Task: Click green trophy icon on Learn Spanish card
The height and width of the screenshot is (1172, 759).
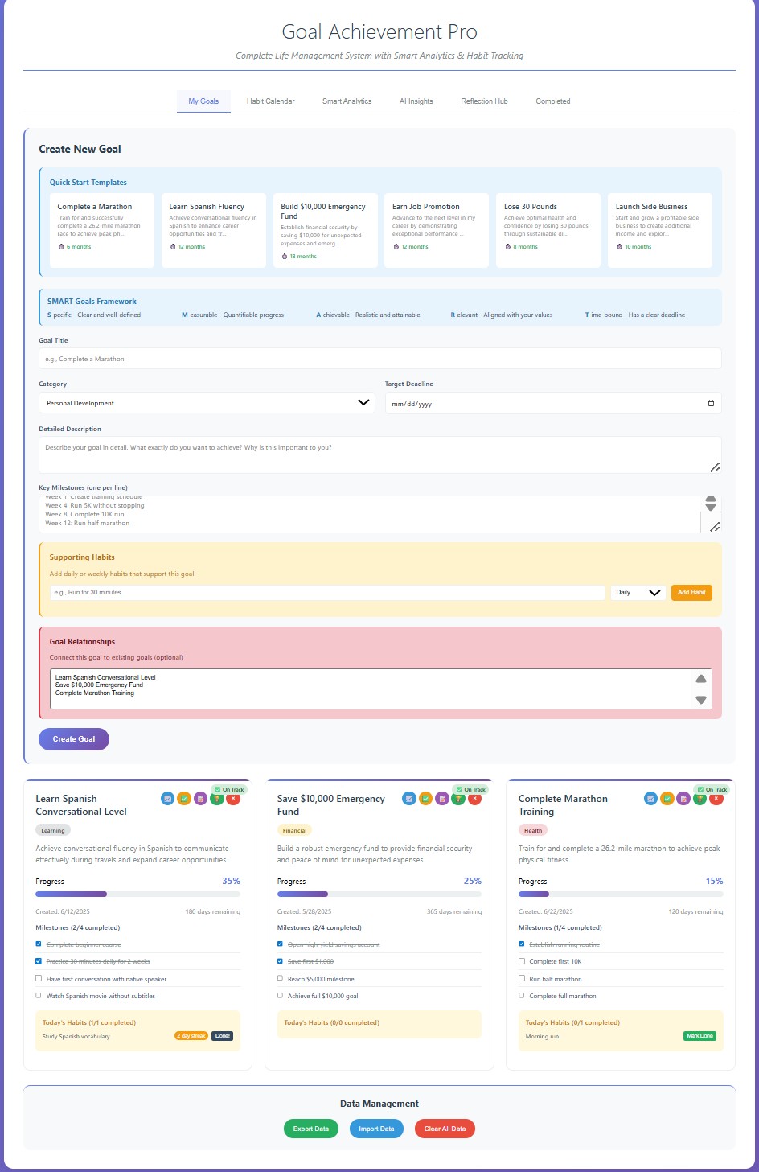Action: pyautogui.click(x=217, y=799)
